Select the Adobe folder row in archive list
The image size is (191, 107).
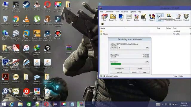pos(145,34)
